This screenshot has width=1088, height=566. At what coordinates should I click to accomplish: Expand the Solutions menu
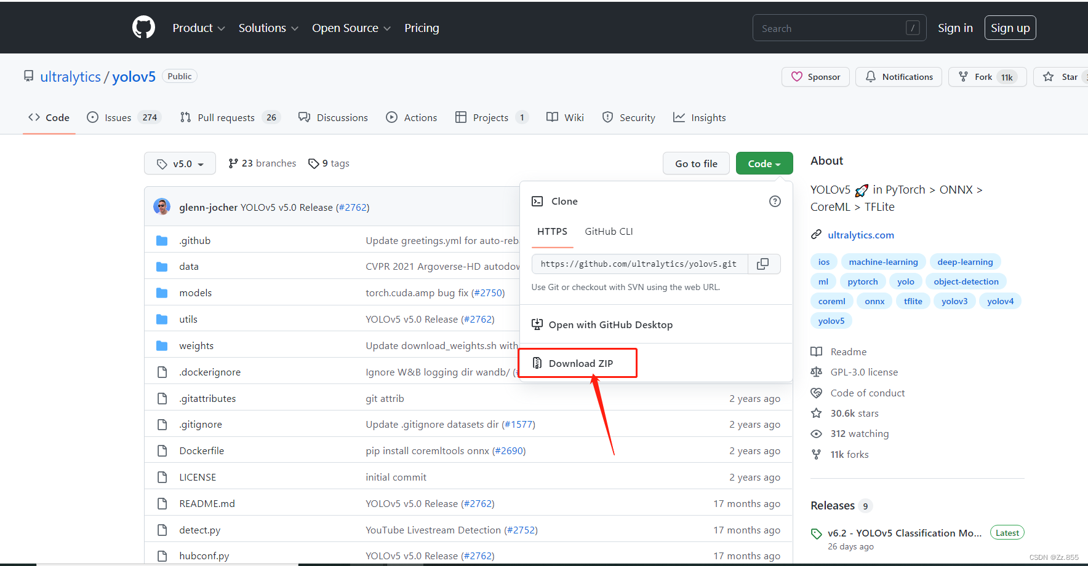click(x=268, y=28)
